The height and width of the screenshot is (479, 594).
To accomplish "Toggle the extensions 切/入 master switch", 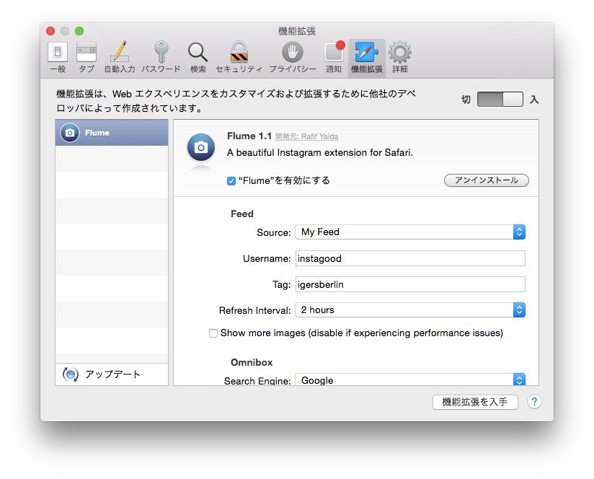I will click(x=500, y=100).
